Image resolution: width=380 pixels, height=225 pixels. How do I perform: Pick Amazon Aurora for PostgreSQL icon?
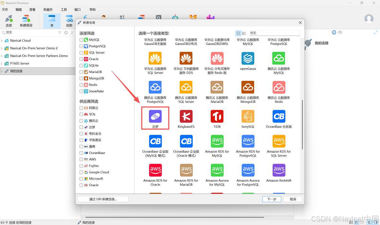(248, 170)
